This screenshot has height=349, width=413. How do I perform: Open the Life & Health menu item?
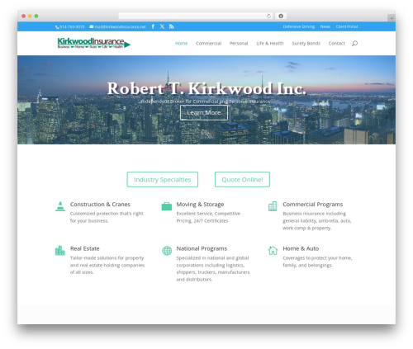click(270, 43)
